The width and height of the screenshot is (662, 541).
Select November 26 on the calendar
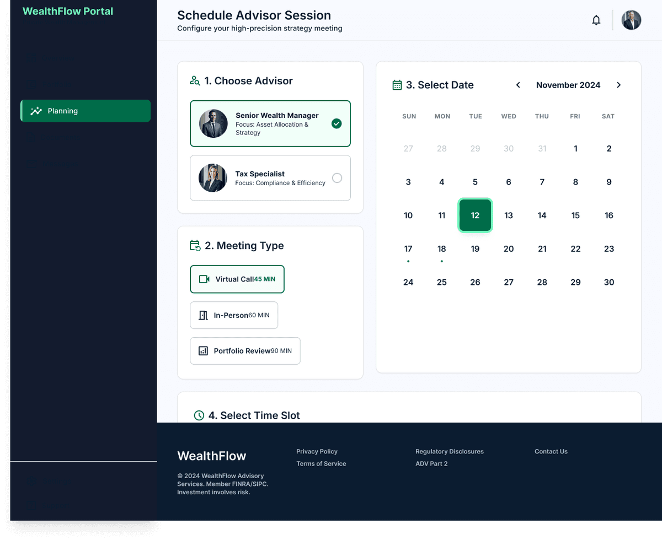click(x=475, y=282)
